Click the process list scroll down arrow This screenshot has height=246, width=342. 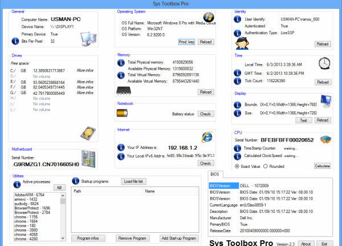coord(63,239)
